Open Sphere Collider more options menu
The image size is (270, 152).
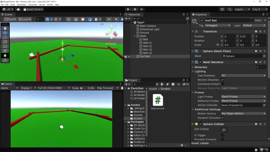pyautogui.click(x=265, y=124)
